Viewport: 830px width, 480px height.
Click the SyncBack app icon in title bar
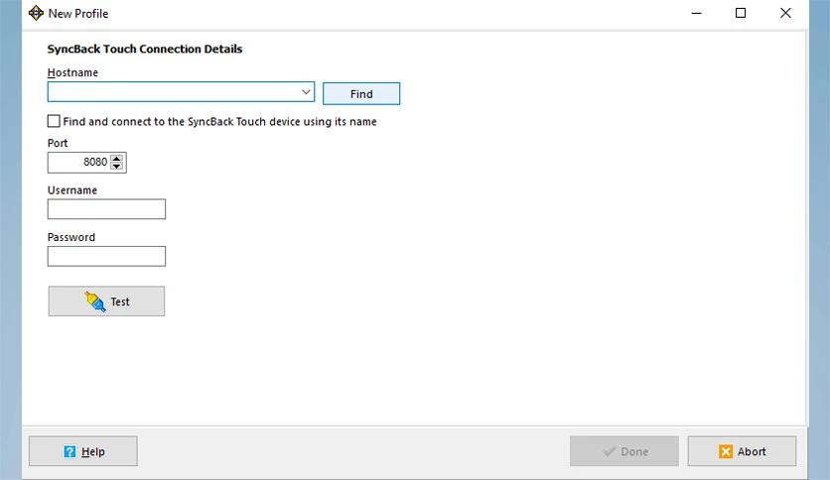tap(36, 13)
